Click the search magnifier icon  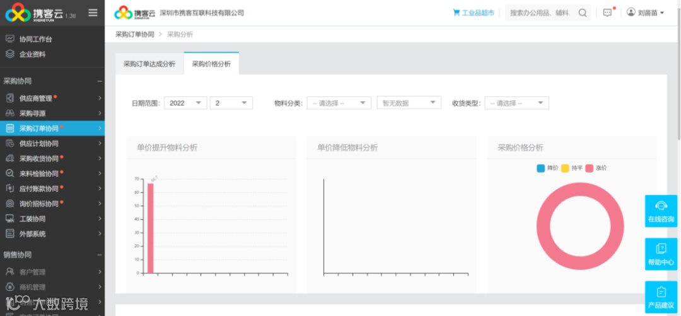pyautogui.click(x=583, y=13)
